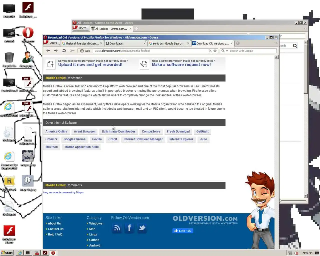Open a new tab with the plus button

coord(238,43)
